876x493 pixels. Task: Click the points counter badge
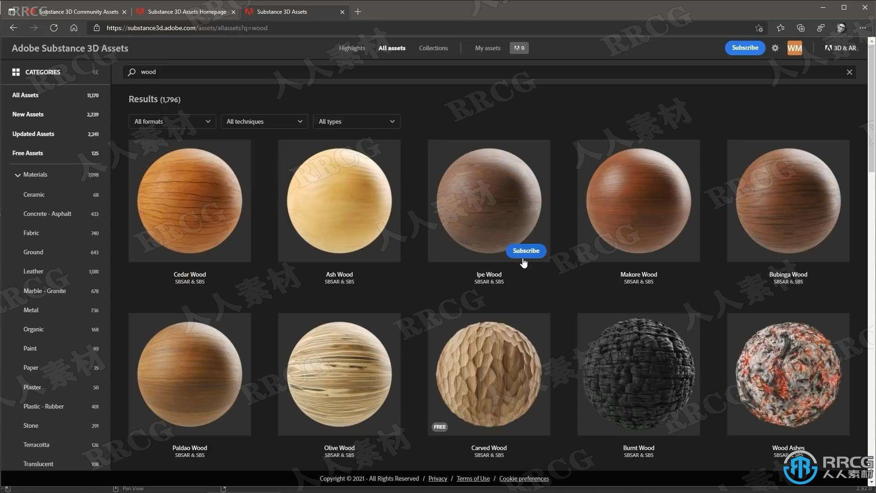coord(519,48)
